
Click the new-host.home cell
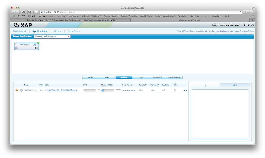pyautogui.click(x=129, y=90)
